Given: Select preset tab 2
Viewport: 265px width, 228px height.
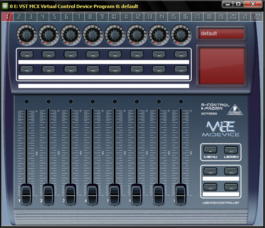Looking at the screenshot, I should click(x=19, y=17).
